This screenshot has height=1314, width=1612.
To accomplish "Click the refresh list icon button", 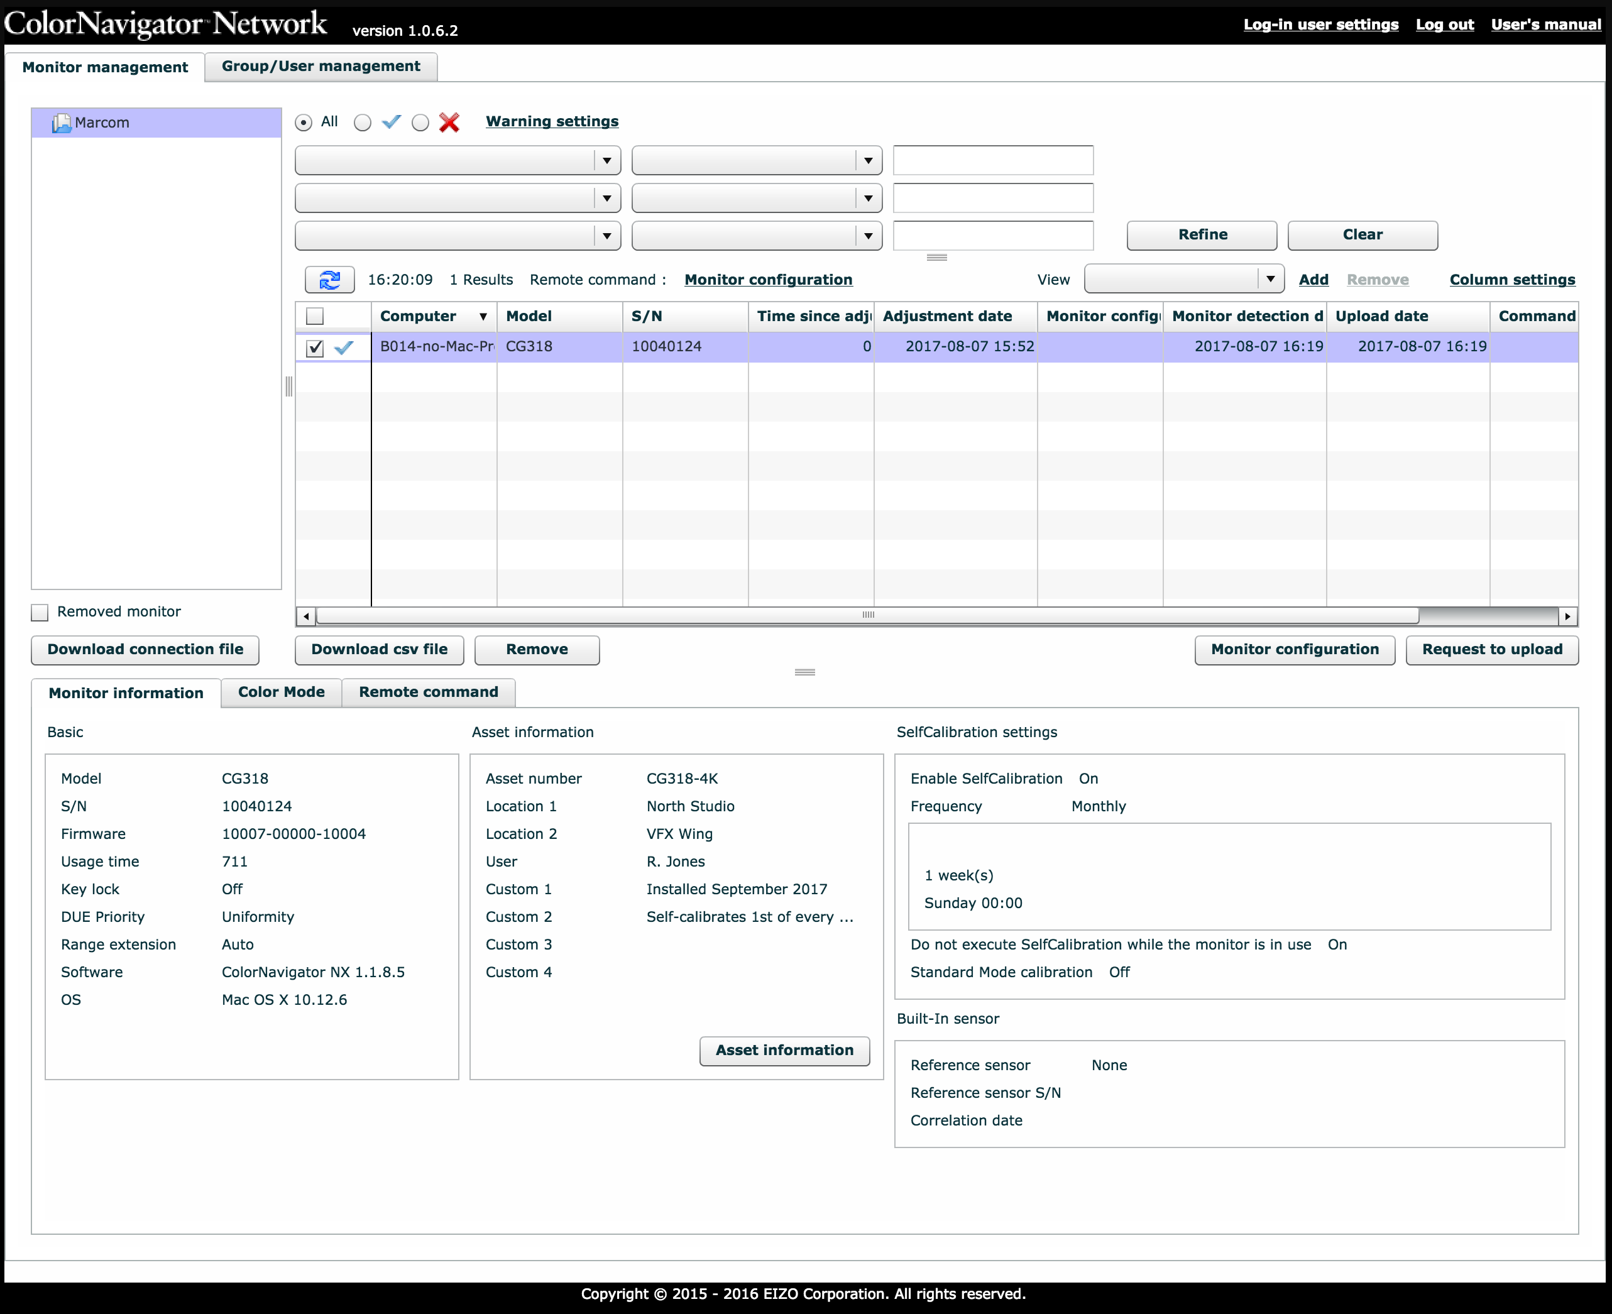I will point(329,279).
